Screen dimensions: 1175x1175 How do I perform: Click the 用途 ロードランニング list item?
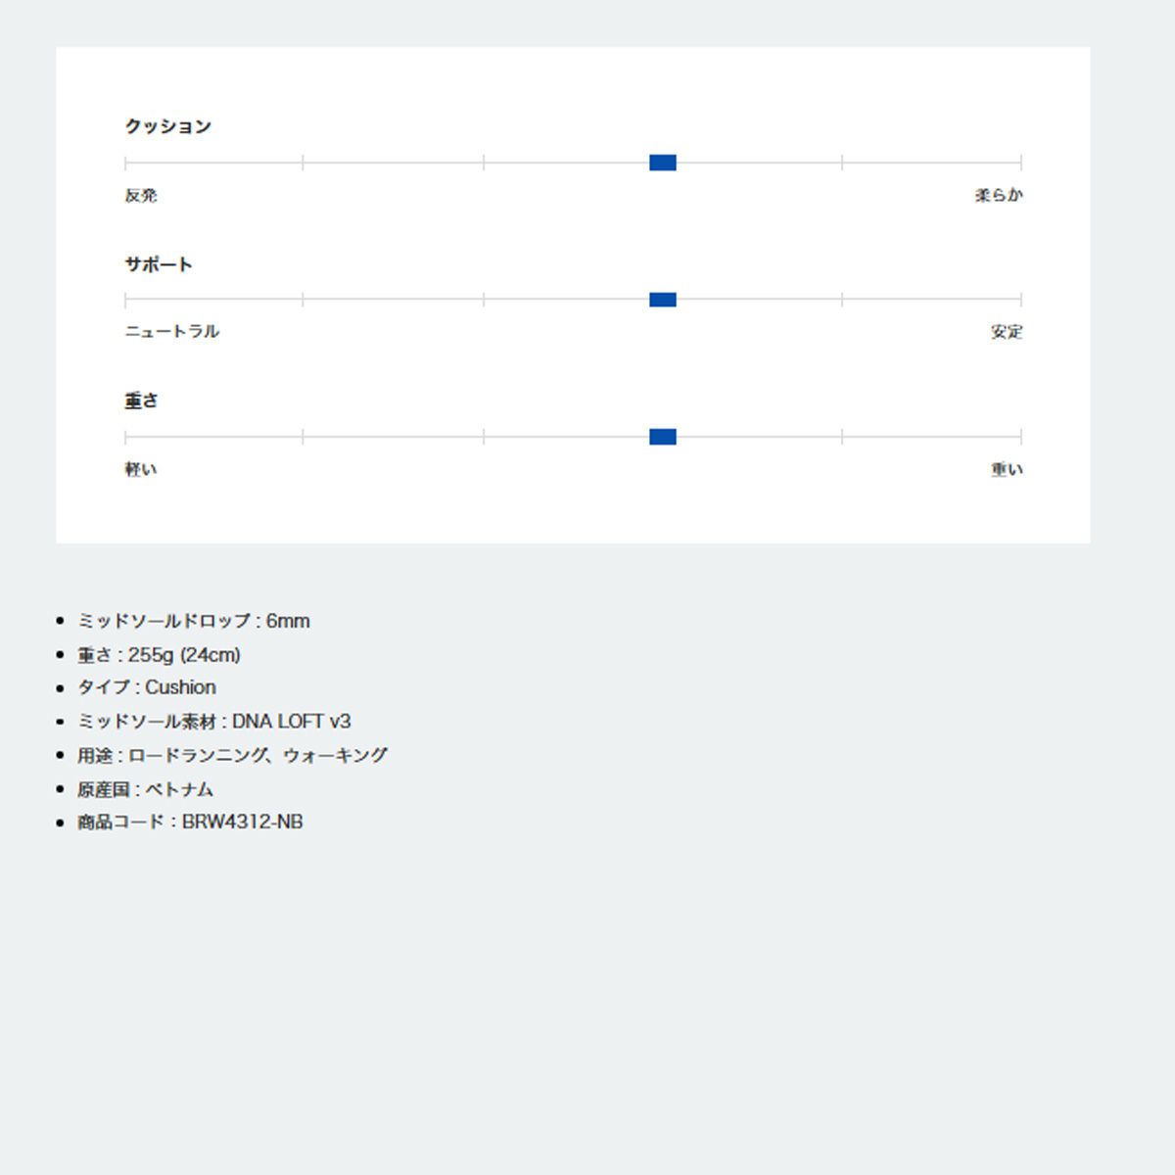(x=233, y=755)
